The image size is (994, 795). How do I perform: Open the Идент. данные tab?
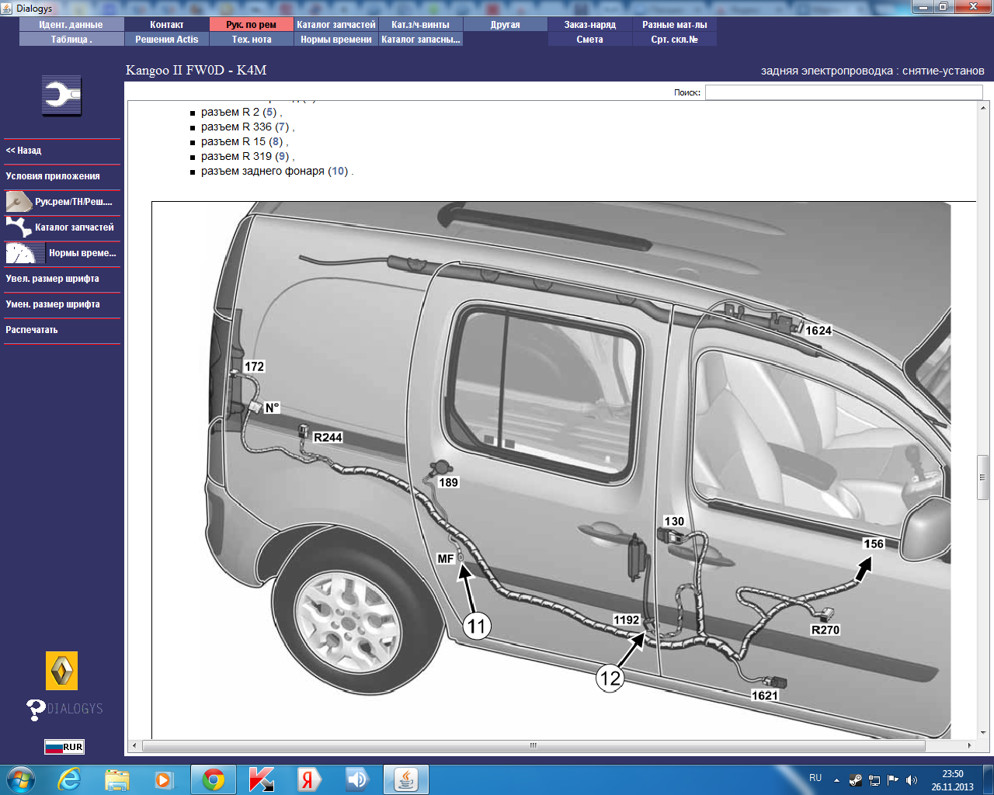[x=71, y=25]
